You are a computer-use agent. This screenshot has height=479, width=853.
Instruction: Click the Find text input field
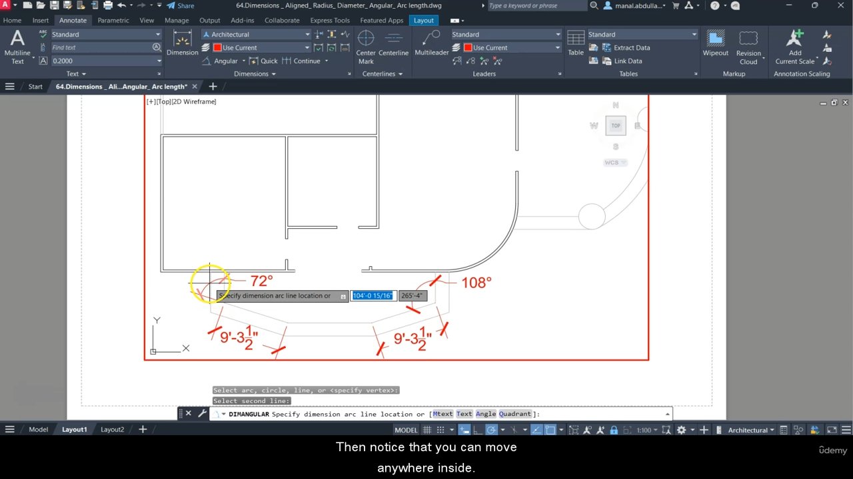tap(101, 47)
